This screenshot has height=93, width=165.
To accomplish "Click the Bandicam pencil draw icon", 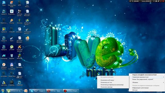I will coord(159,1).
